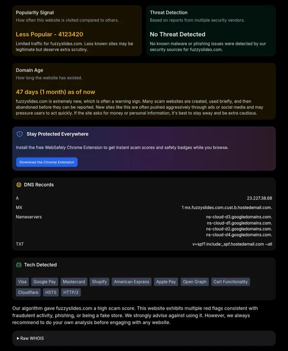
Task: Click the Shopify tag
Action: click(x=100, y=282)
